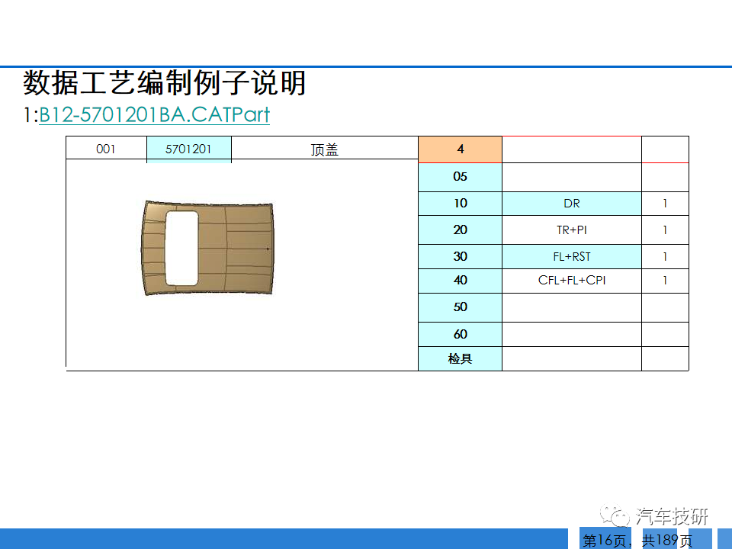
Task: Select the cell reading 顶盖
Action: (x=325, y=149)
